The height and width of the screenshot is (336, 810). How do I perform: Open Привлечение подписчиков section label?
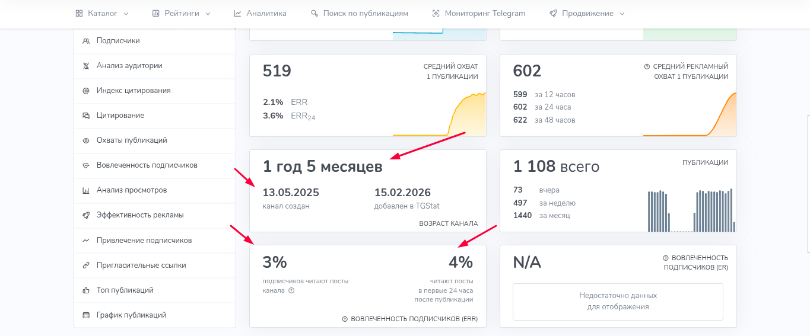point(144,241)
